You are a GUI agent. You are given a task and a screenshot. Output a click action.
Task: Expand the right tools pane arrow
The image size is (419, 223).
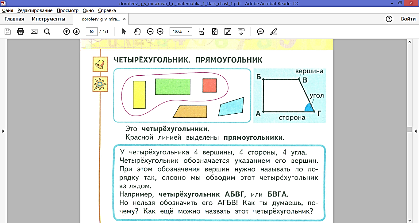click(x=416, y=131)
